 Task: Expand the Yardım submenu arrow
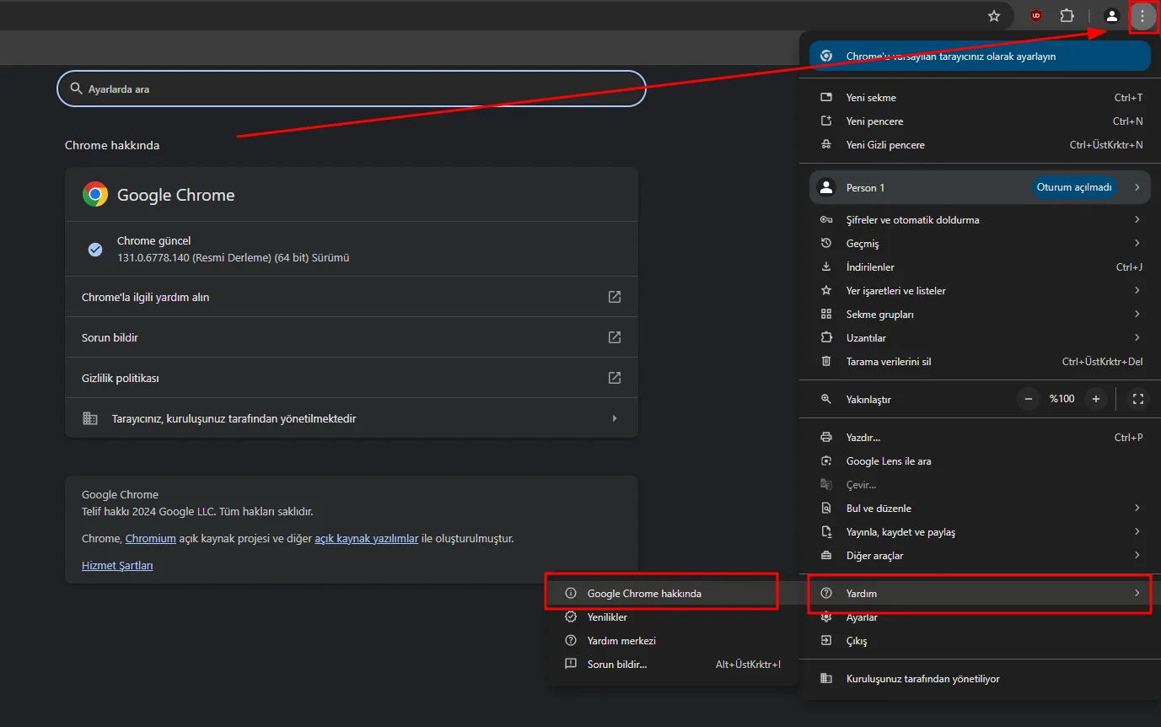1137,593
